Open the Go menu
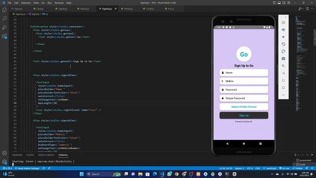316x178 pixels. pyautogui.click(x=43, y=3)
